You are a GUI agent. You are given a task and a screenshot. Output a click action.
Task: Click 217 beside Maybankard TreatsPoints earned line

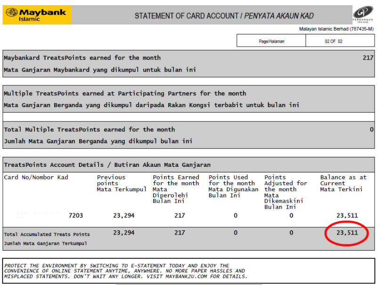pyautogui.click(x=368, y=57)
